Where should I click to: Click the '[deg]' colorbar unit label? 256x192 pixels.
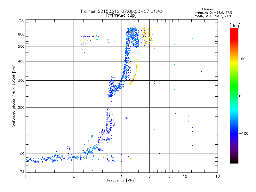click(x=235, y=26)
